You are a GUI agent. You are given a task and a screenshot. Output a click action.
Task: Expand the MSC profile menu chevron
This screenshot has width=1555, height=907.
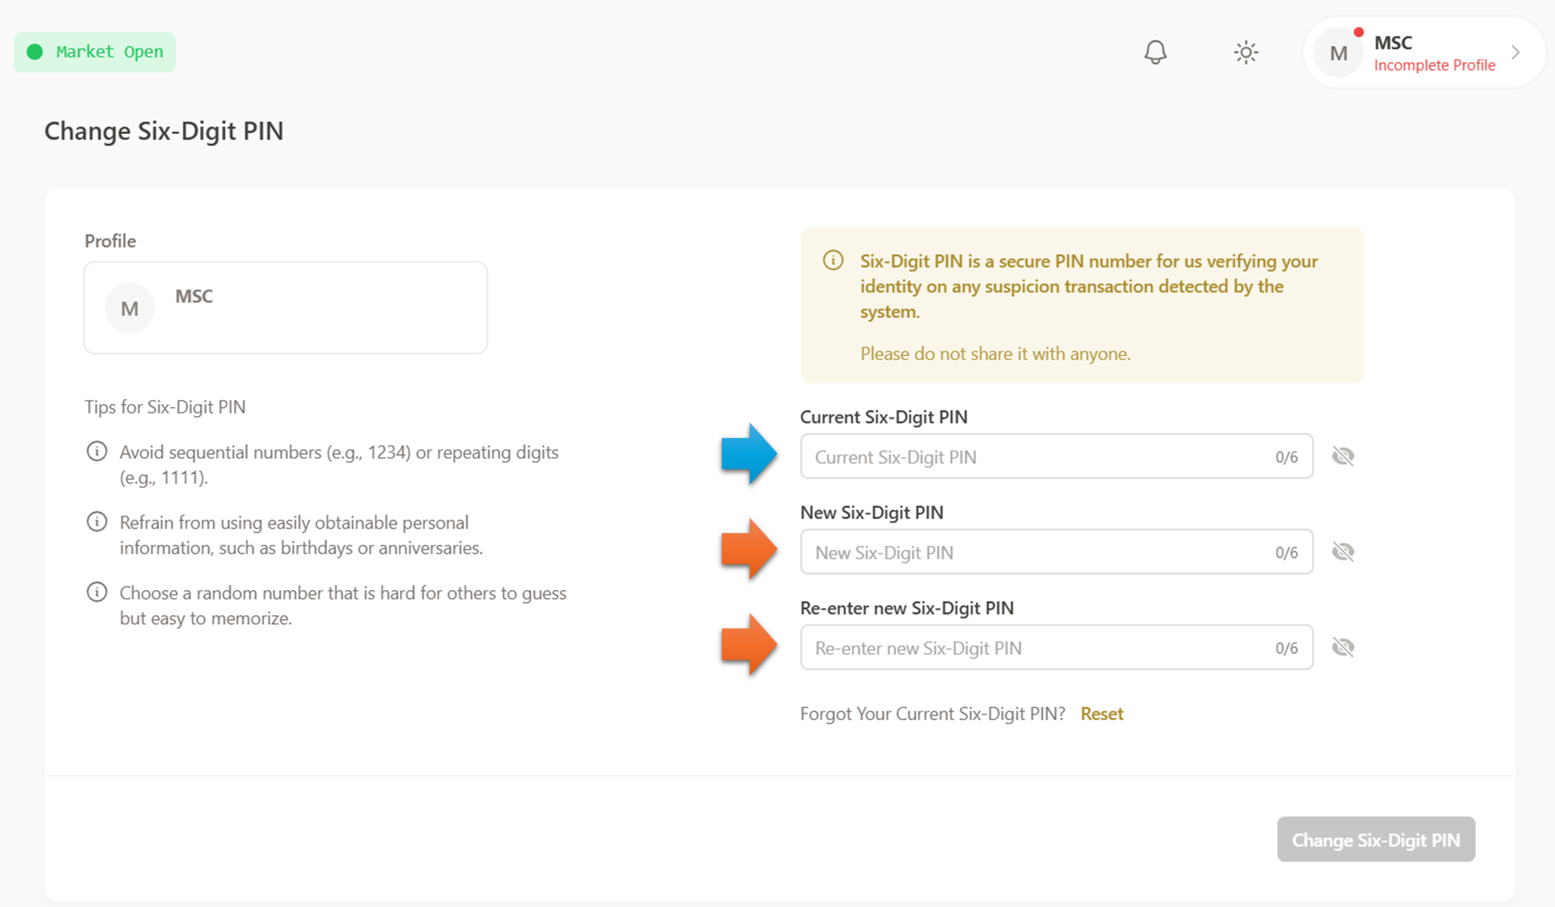tap(1515, 52)
